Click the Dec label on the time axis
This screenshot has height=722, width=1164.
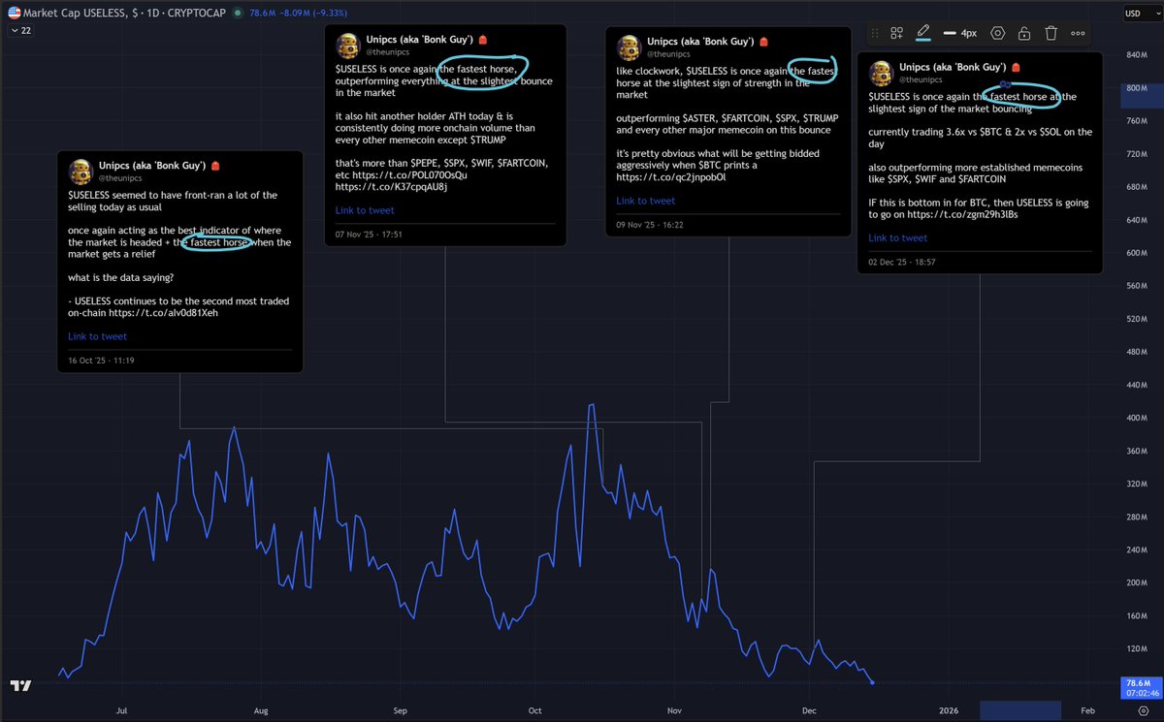(810, 710)
